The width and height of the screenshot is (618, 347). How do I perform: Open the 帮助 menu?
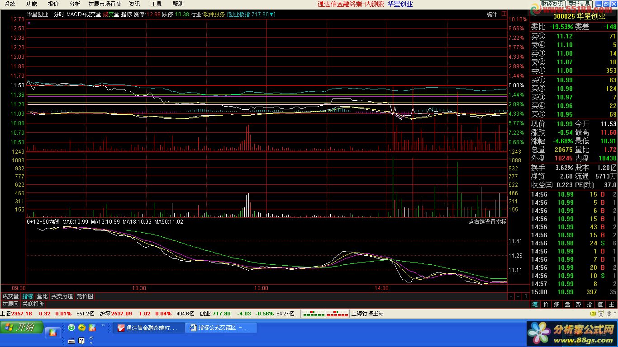(x=178, y=4)
